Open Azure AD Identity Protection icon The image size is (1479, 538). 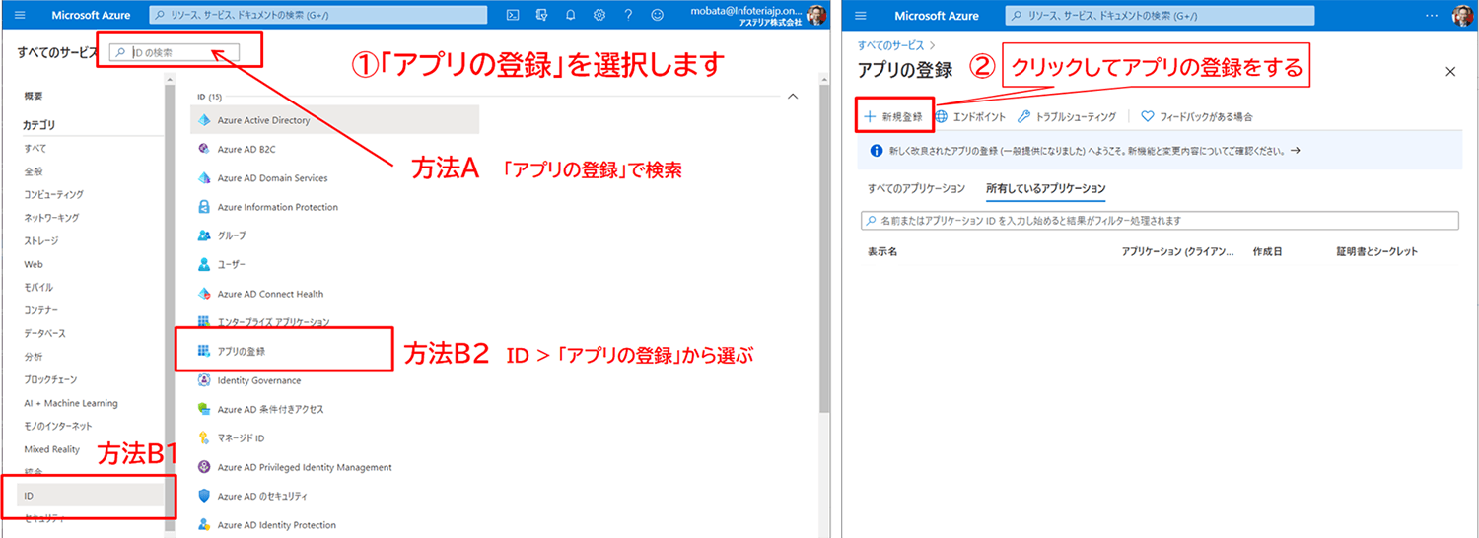[x=205, y=524]
